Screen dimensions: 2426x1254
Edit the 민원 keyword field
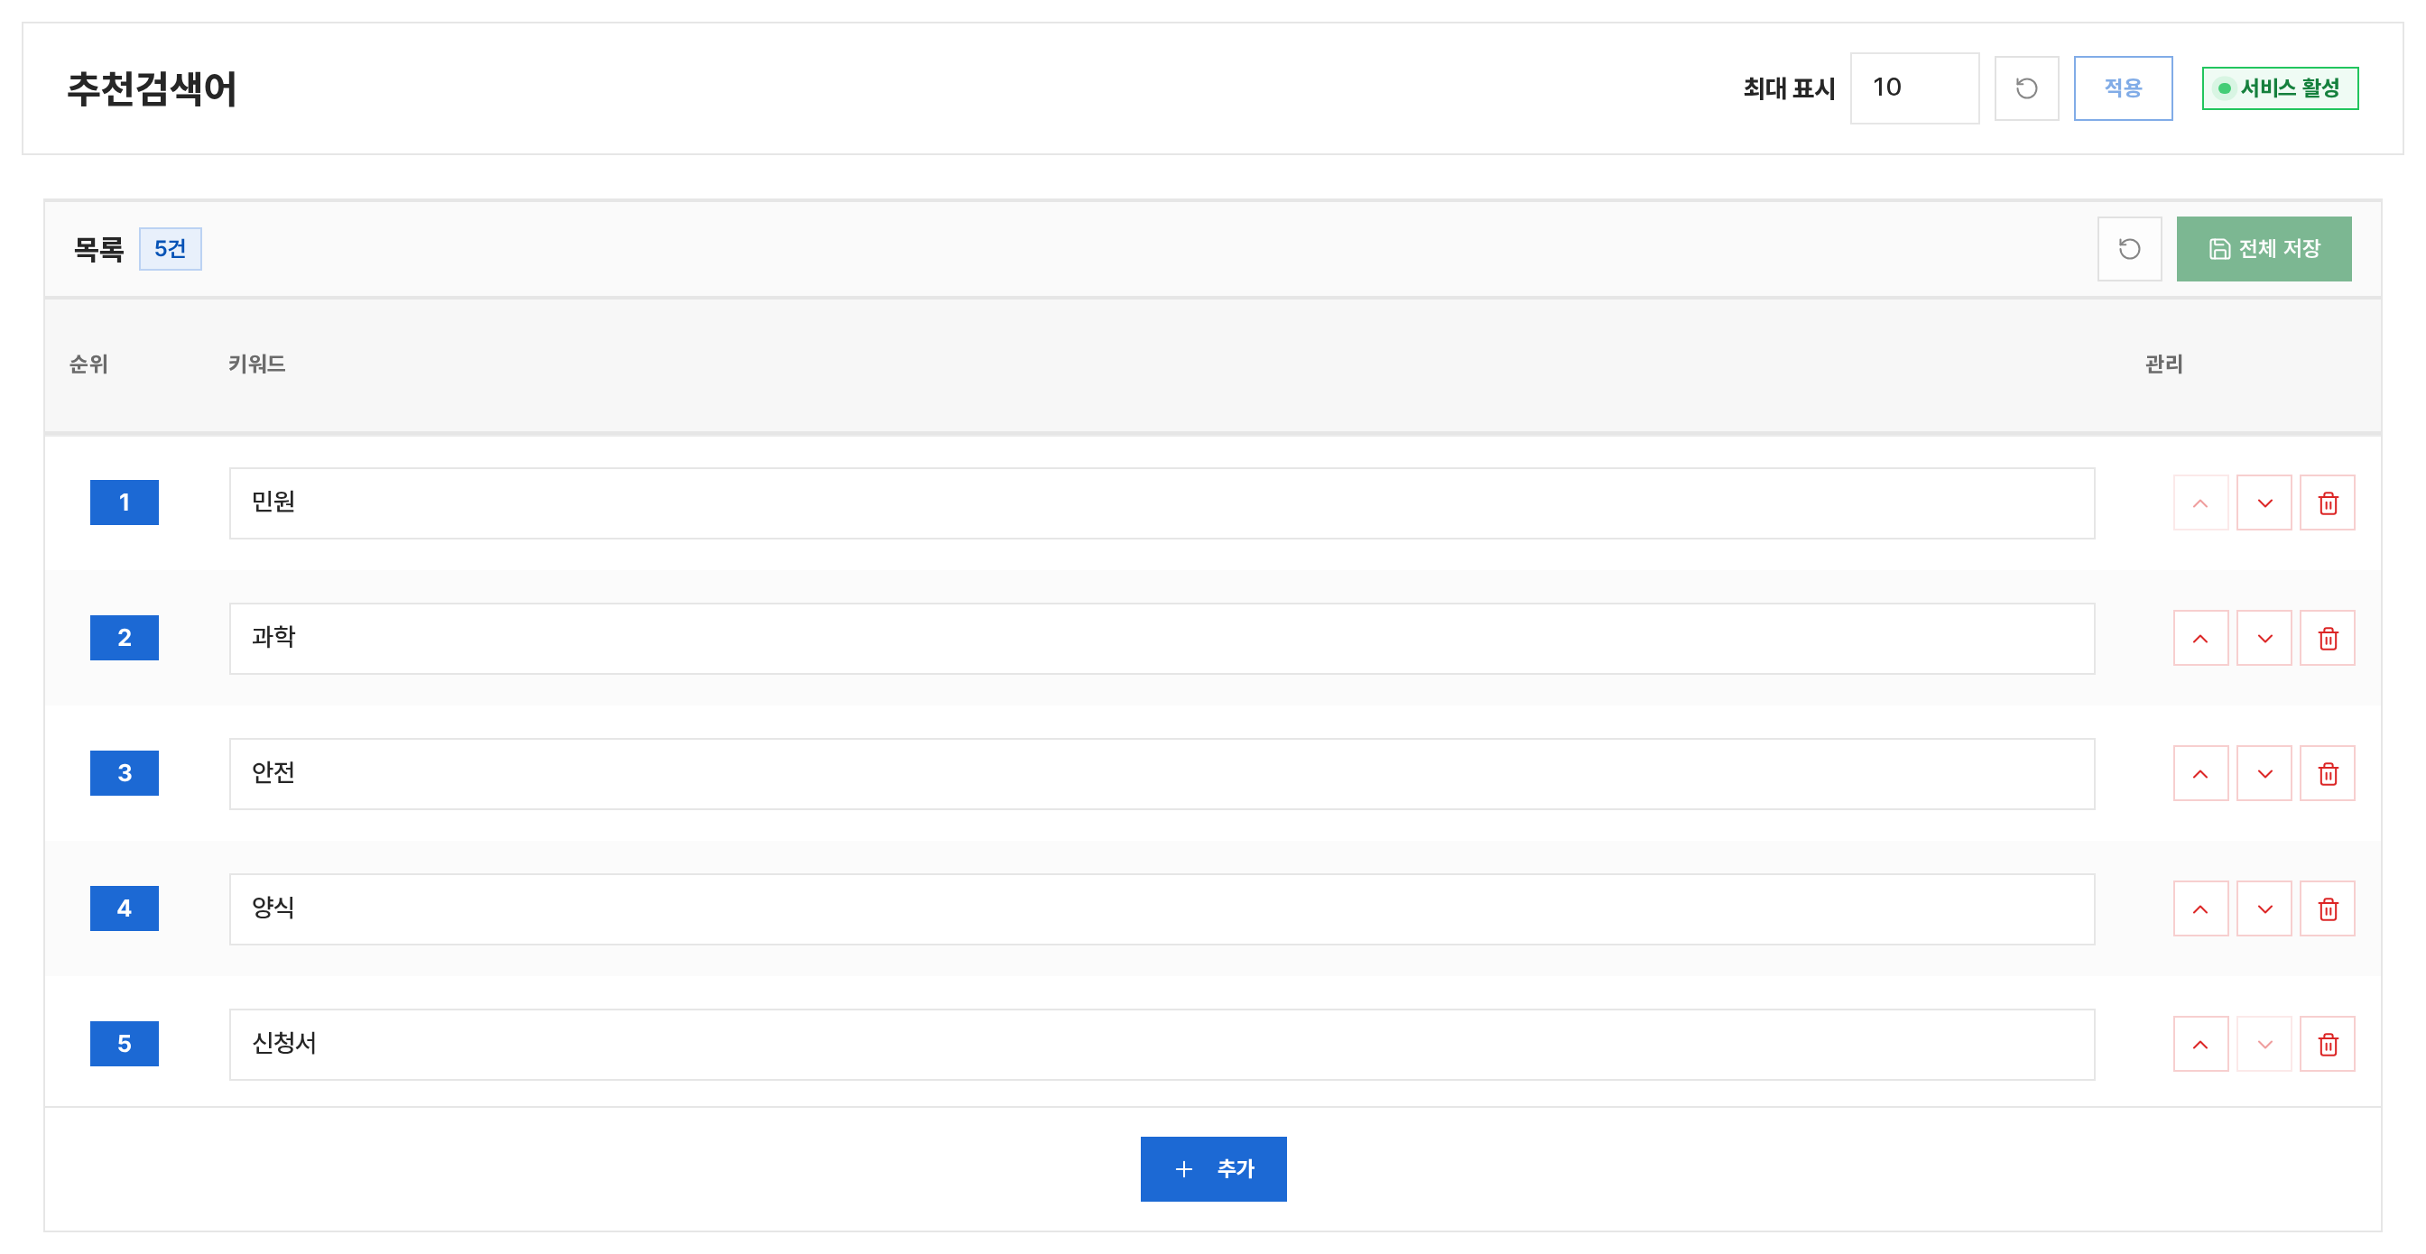[1162, 503]
